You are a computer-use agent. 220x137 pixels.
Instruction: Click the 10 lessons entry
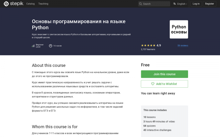point(150,117)
